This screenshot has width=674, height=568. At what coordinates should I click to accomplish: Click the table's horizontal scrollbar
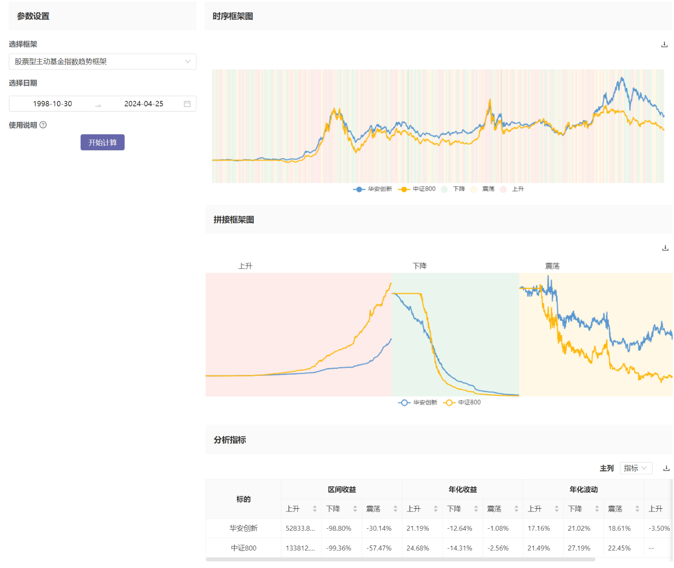(400, 559)
